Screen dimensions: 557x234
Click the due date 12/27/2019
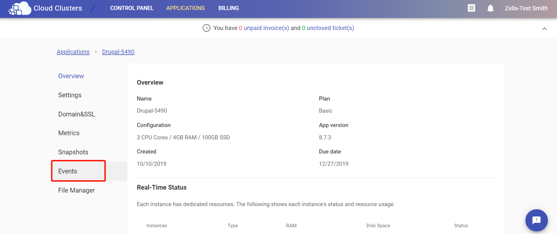coord(334,164)
